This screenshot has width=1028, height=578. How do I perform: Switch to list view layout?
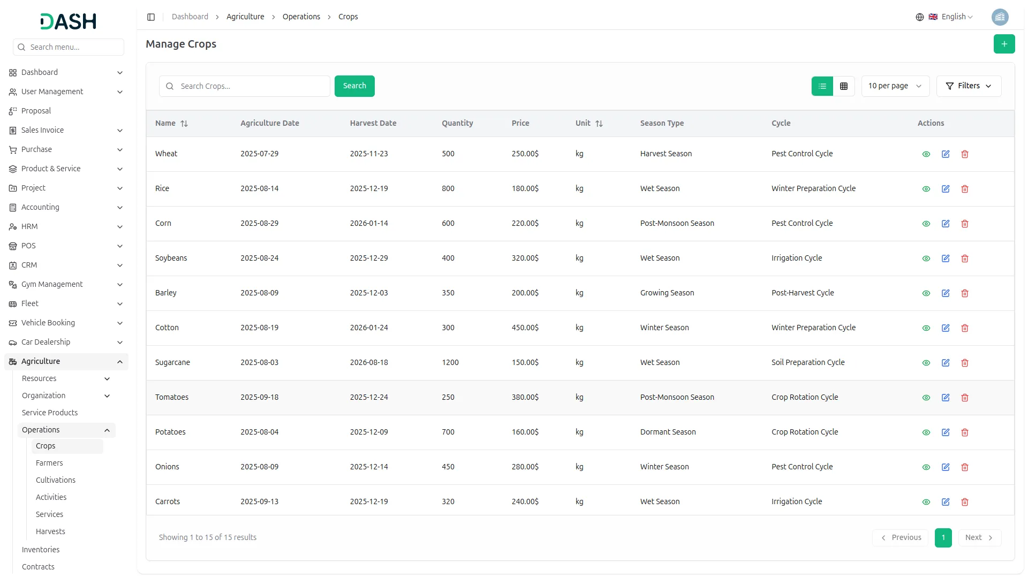click(822, 86)
